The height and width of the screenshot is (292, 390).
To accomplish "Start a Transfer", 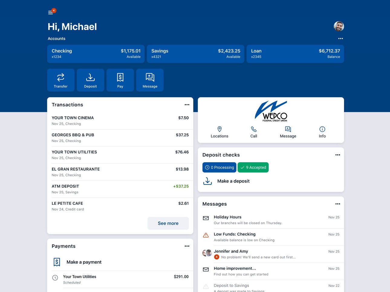I will [x=61, y=80].
